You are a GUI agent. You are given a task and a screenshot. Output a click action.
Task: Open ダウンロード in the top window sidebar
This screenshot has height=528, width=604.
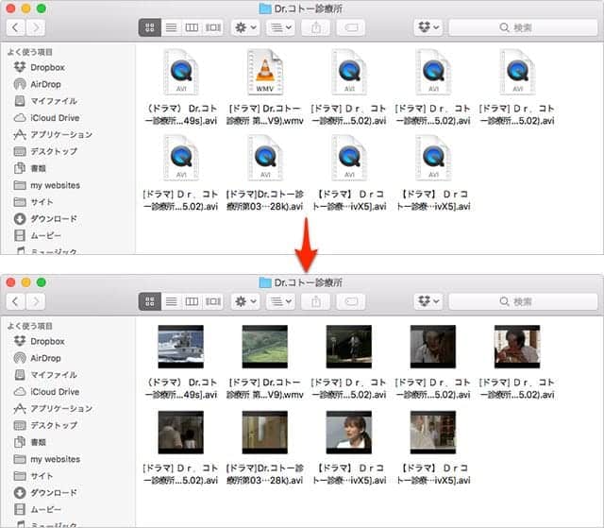point(45,219)
